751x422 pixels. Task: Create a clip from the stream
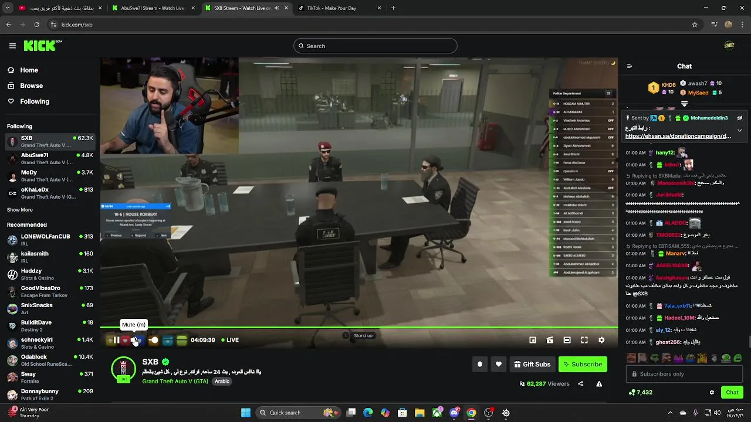click(x=550, y=340)
